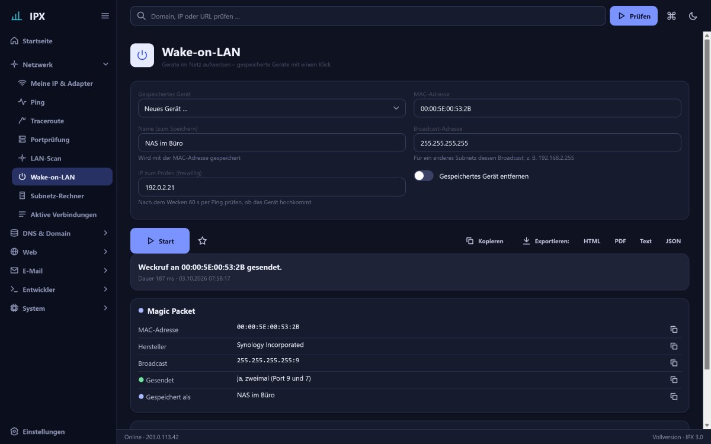The image size is (711, 444).
Task: Expand the Entwickler section chevron
Action: point(105,289)
